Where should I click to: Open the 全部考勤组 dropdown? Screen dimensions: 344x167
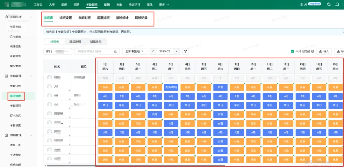tap(134, 51)
